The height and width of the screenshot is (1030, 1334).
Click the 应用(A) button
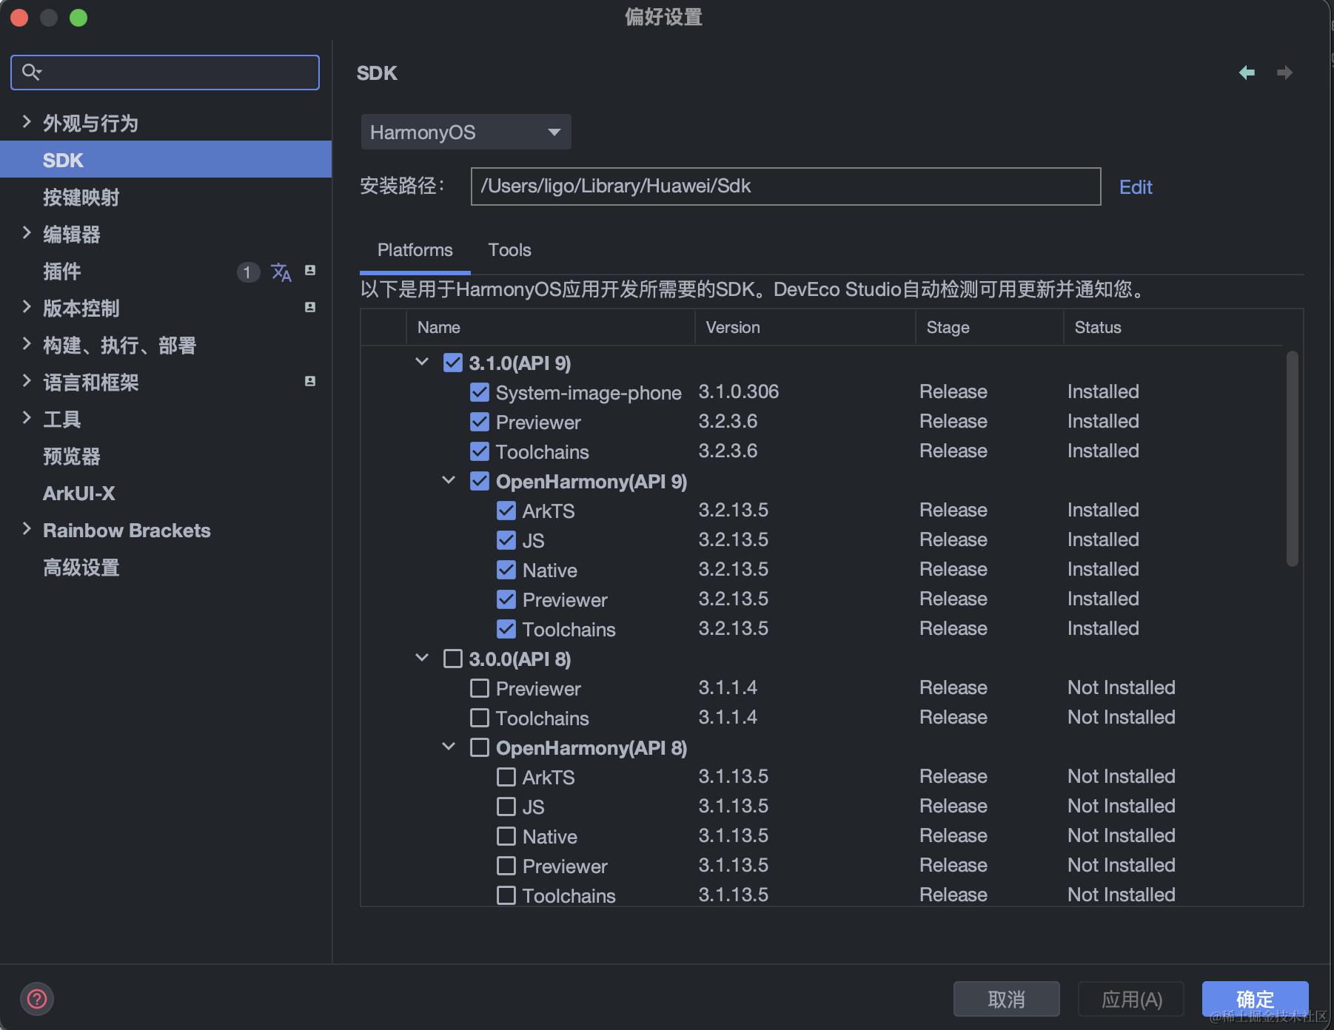pyautogui.click(x=1131, y=1000)
